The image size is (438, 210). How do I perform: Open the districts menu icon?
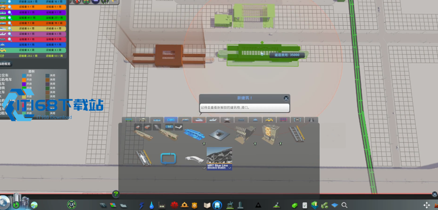(x=123, y=205)
